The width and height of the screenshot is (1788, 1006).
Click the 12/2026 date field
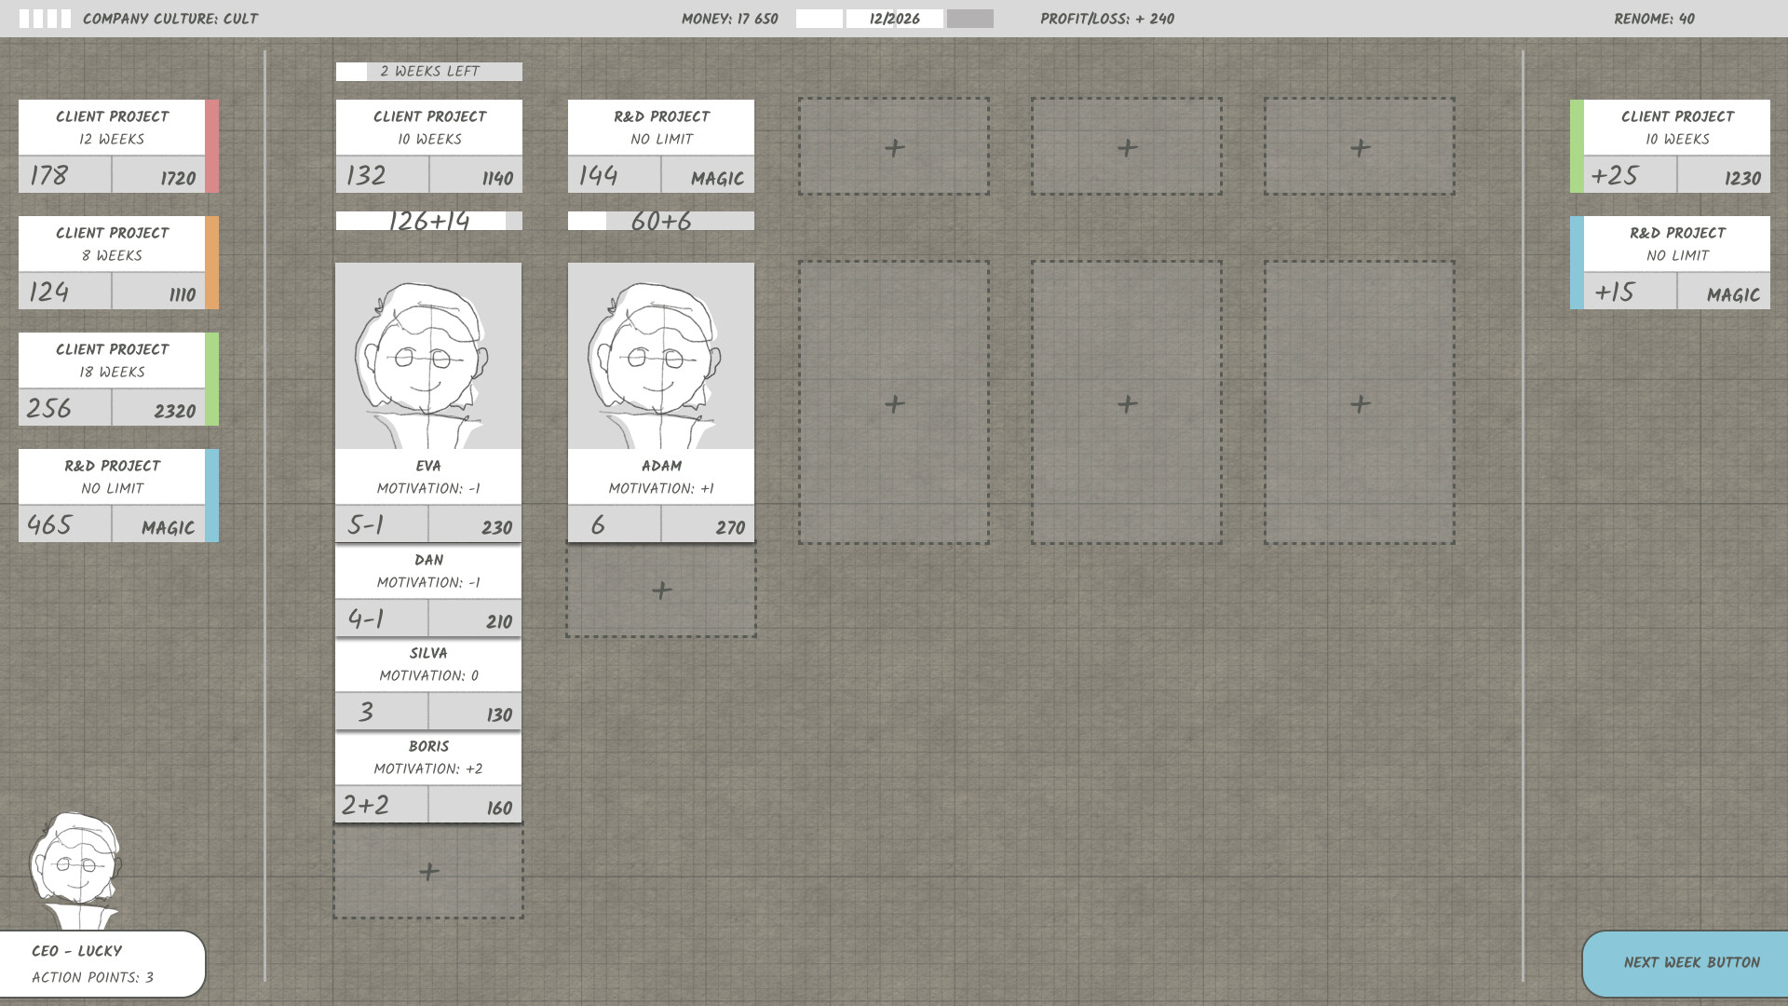click(x=894, y=18)
